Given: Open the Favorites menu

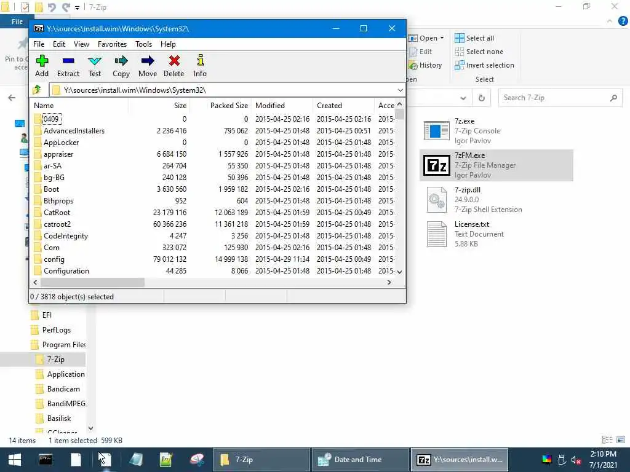Looking at the screenshot, I should pos(112,44).
